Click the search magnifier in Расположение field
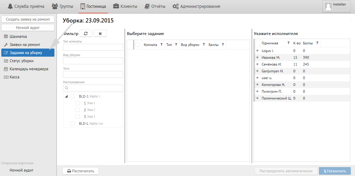The image size is (355, 176). tap(66, 88)
